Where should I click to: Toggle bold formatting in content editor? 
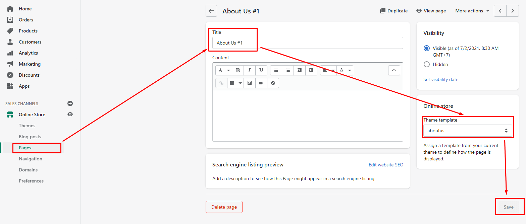coord(238,70)
